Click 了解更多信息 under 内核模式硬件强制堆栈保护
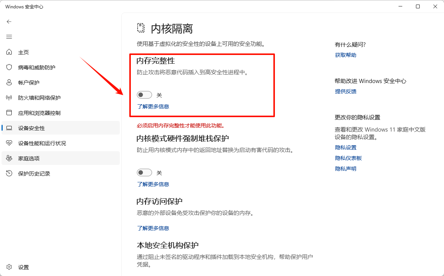 [x=153, y=184]
